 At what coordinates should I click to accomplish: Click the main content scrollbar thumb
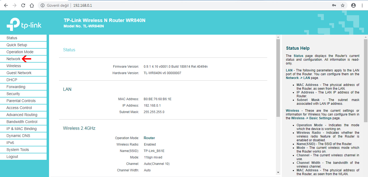[278, 78]
